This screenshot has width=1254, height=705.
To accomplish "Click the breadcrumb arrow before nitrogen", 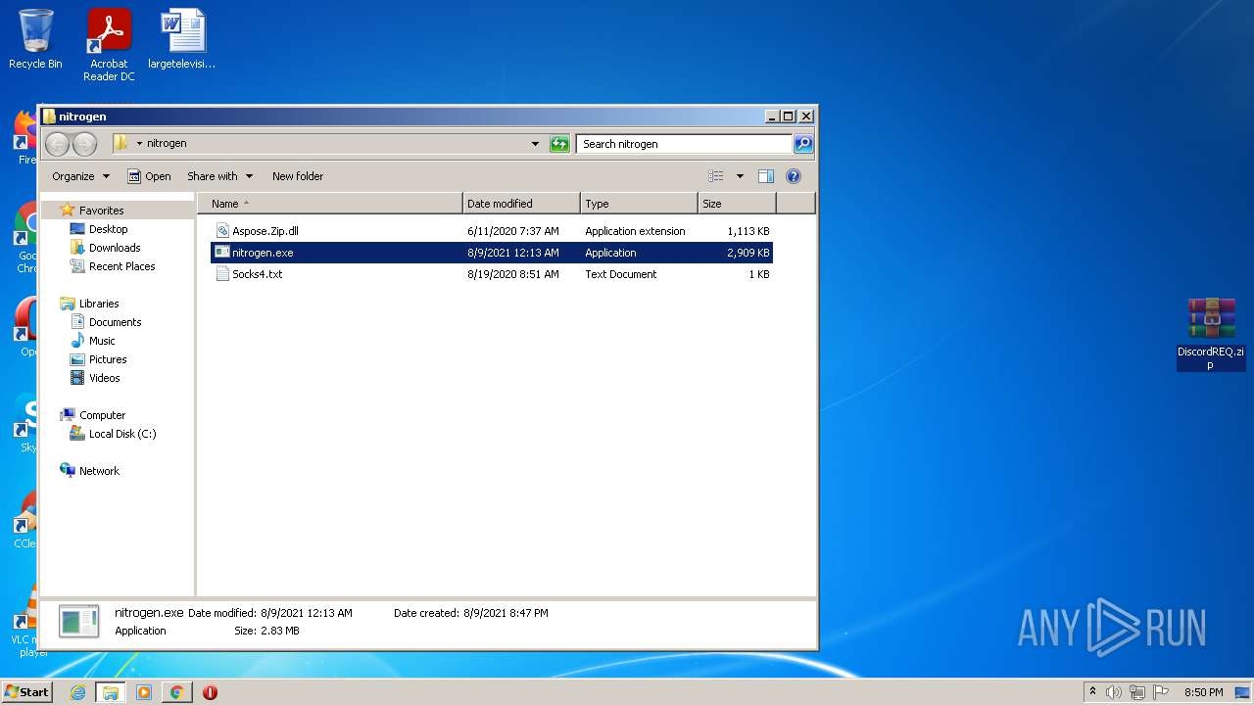I will click(x=139, y=144).
